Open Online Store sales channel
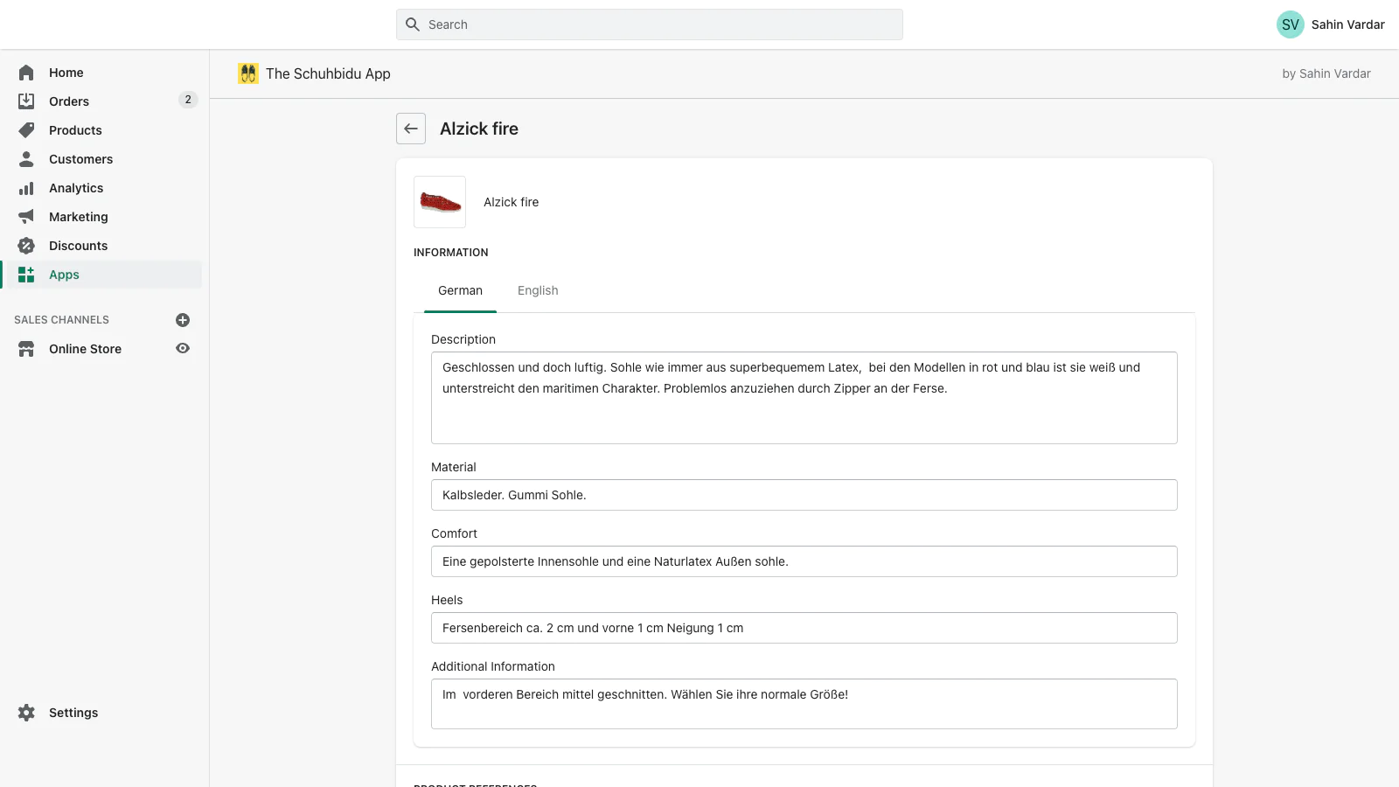The image size is (1399, 787). pos(85,349)
